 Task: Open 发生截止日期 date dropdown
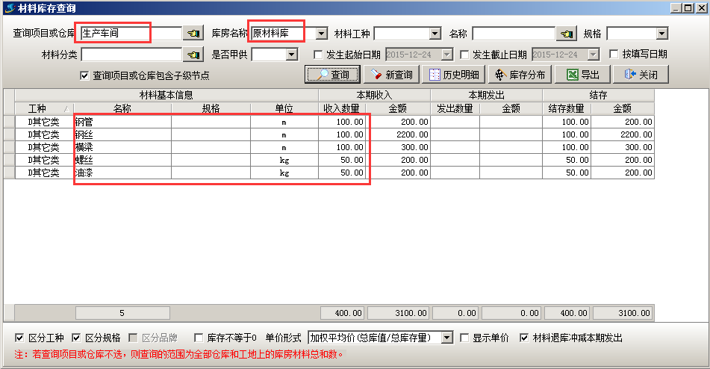[x=594, y=55]
